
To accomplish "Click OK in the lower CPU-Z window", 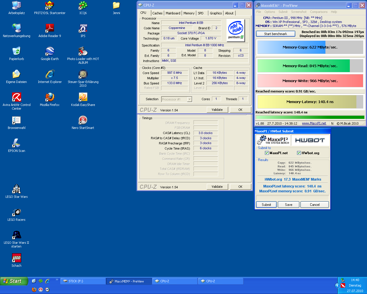I will 240,187.
